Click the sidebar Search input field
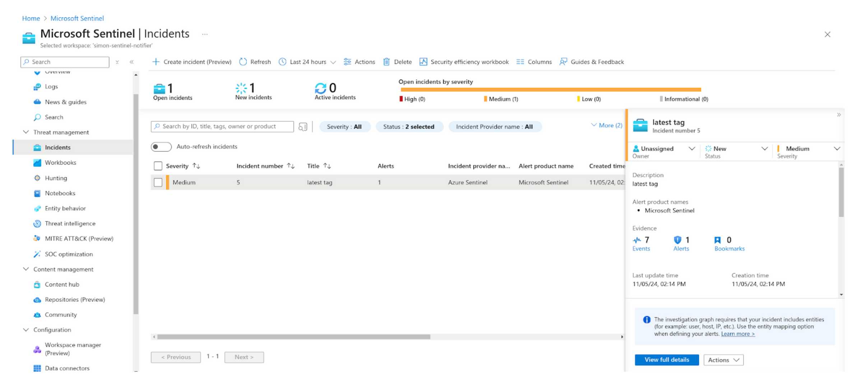The height and width of the screenshot is (385, 862). pyautogui.click(x=65, y=62)
